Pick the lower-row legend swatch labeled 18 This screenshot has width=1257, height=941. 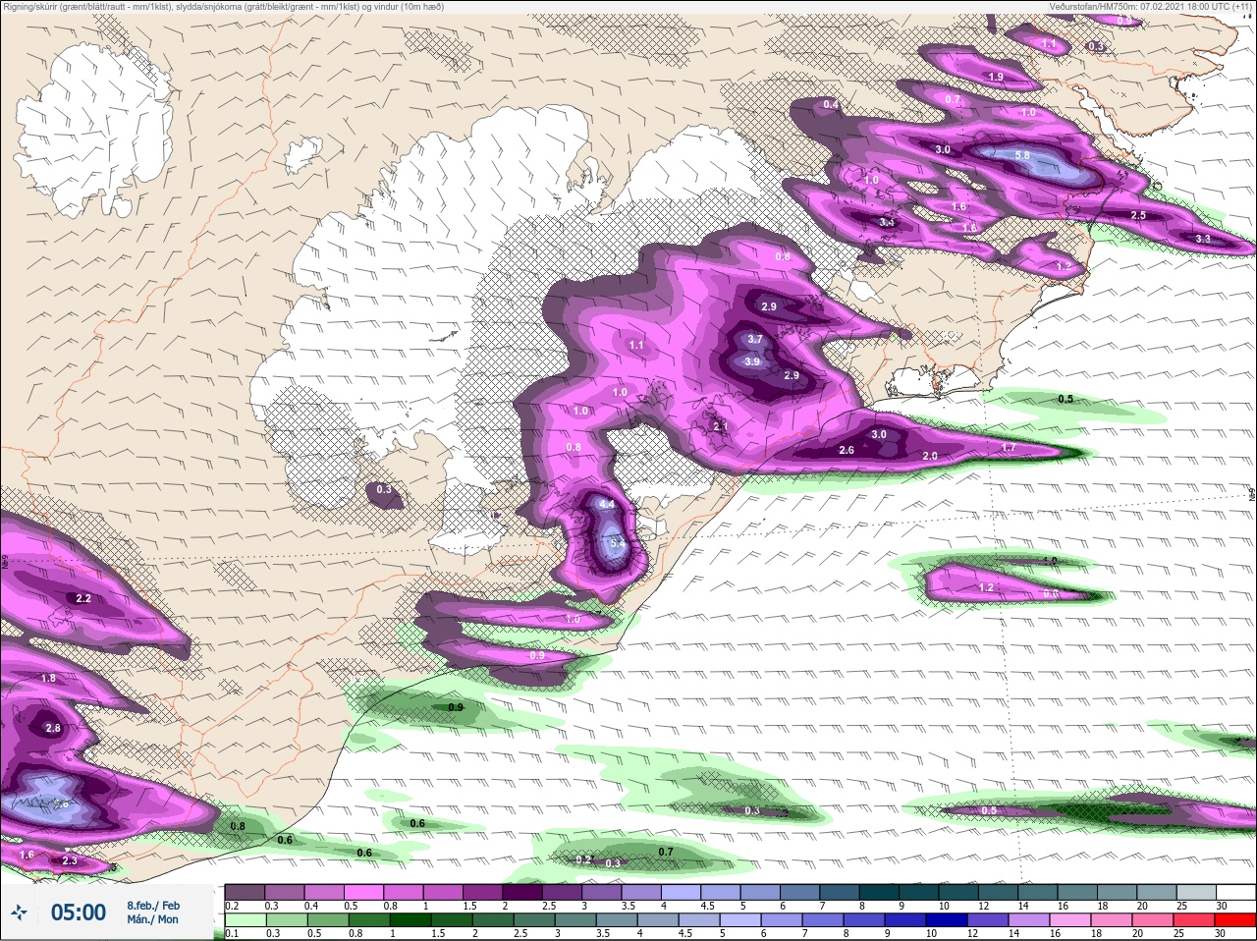[x=1113, y=920]
